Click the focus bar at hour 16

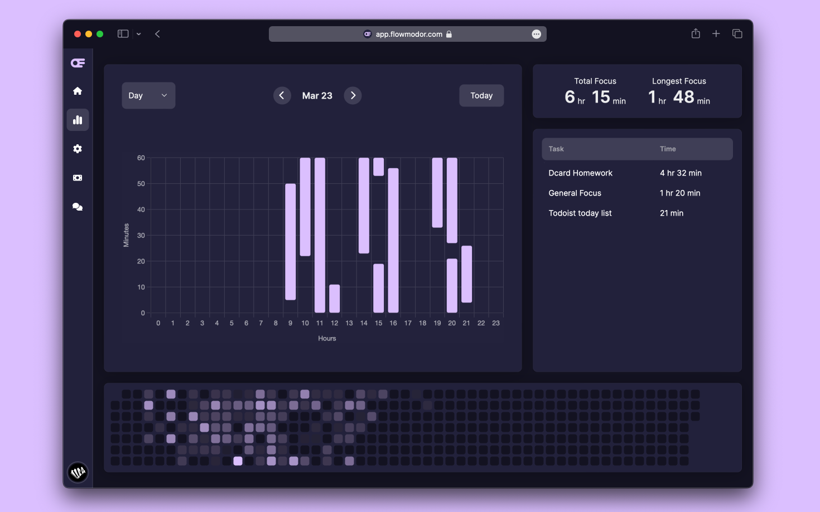[393, 240]
